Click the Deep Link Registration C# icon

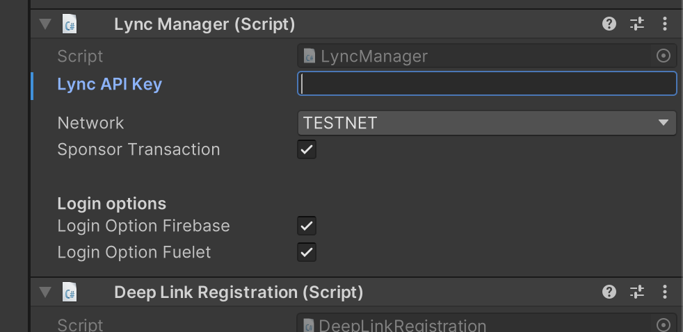70,292
